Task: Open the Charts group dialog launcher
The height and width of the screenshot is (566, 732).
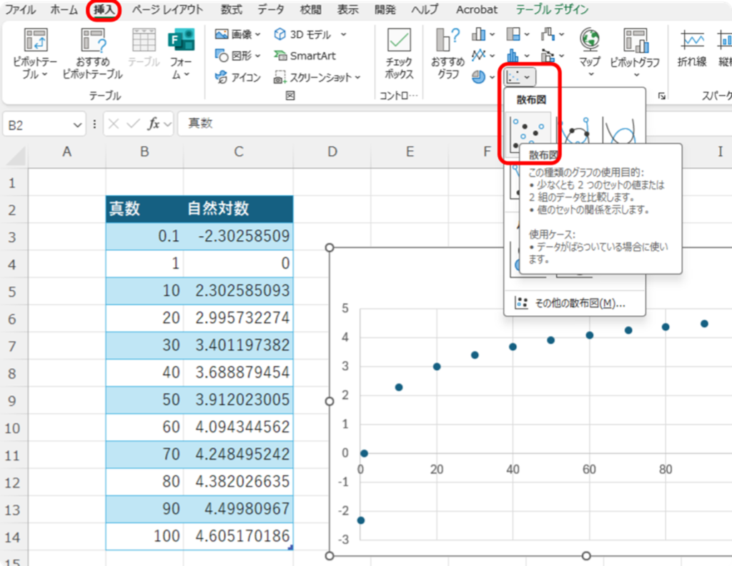Action: click(x=661, y=96)
